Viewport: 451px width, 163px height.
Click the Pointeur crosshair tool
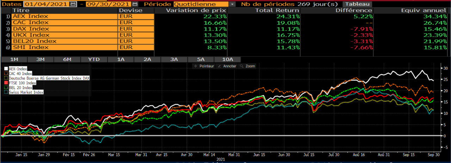pyautogui.click(x=204, y=66)
